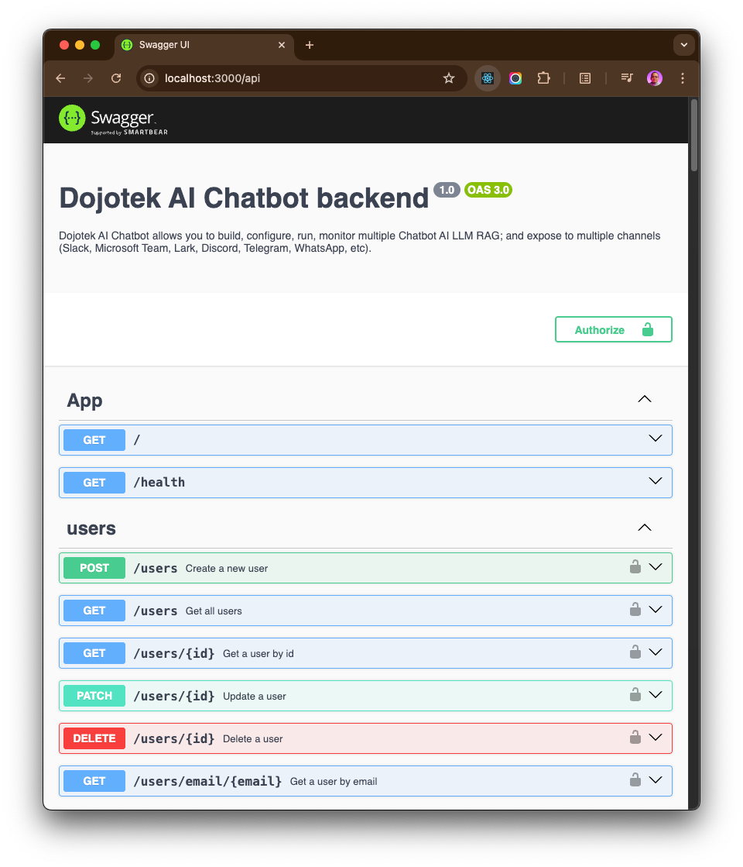Open a new browser tab
Screen dimensions: 743x867
(310, 45)
